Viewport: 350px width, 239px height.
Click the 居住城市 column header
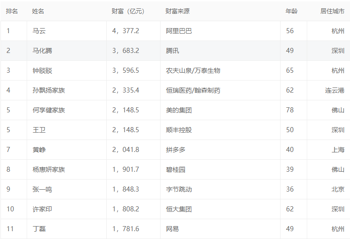click(x=332, y=11)
